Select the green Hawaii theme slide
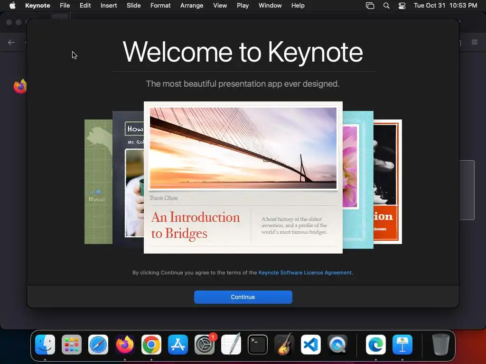This screenshot has width=486, height=364. coord(98,182)
